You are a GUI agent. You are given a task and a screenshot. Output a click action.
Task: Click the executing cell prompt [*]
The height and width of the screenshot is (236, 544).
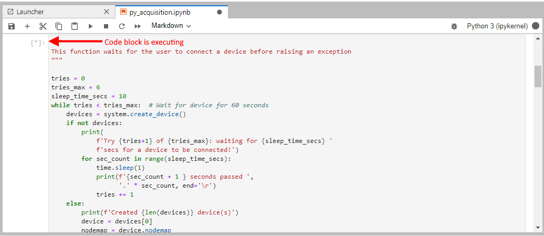coord(38,43)
